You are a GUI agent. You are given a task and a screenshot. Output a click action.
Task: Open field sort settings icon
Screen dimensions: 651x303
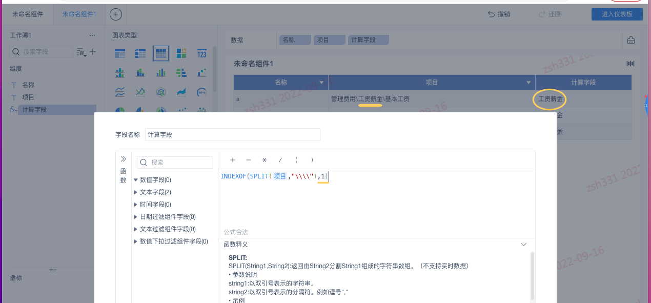coord(81,52)
